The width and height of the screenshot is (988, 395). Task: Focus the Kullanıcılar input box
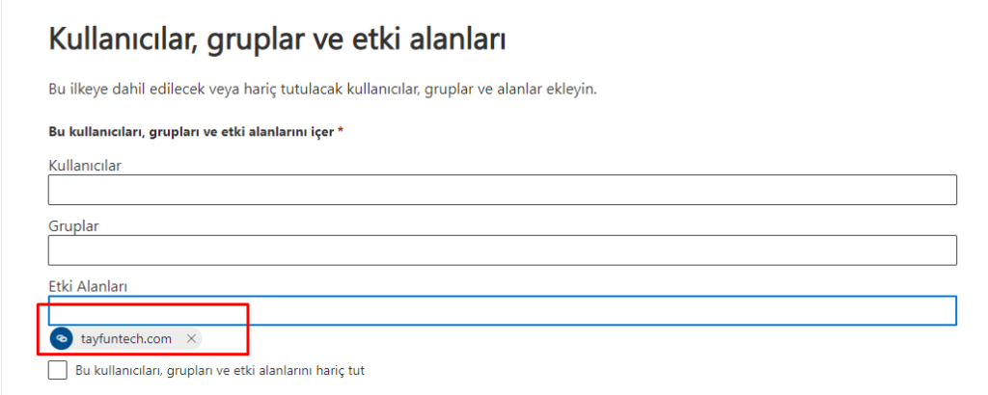click(502, 190)
